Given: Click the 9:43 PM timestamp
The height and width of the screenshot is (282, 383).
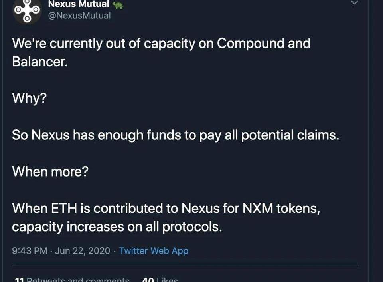Looking at the screenshot, I should (30, 251).
